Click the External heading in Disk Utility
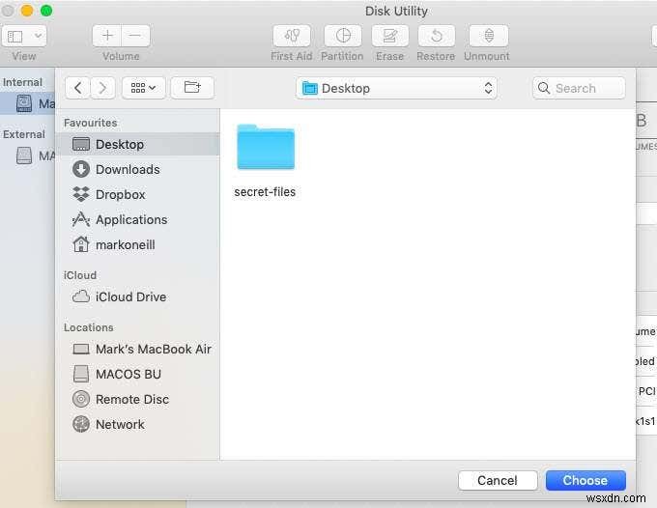 (23, 134)
